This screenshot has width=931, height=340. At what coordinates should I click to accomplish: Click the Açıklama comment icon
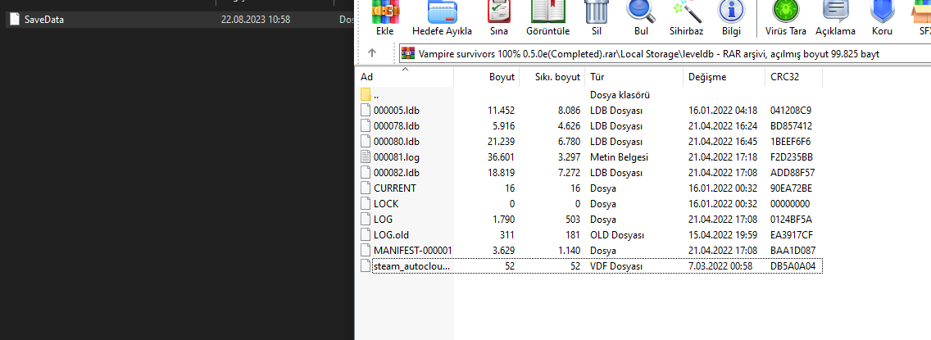[835, 11]
